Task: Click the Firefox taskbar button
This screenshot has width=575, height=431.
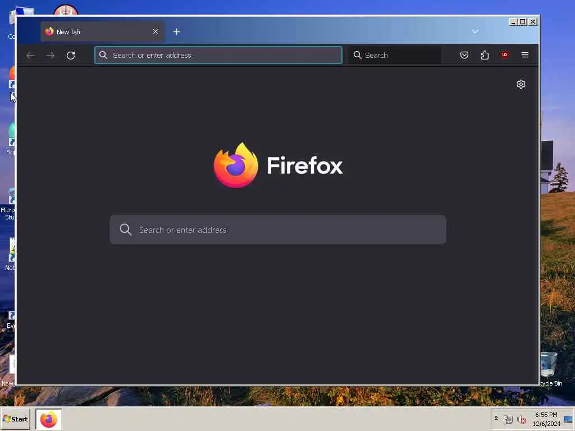Action: (49, 419)
